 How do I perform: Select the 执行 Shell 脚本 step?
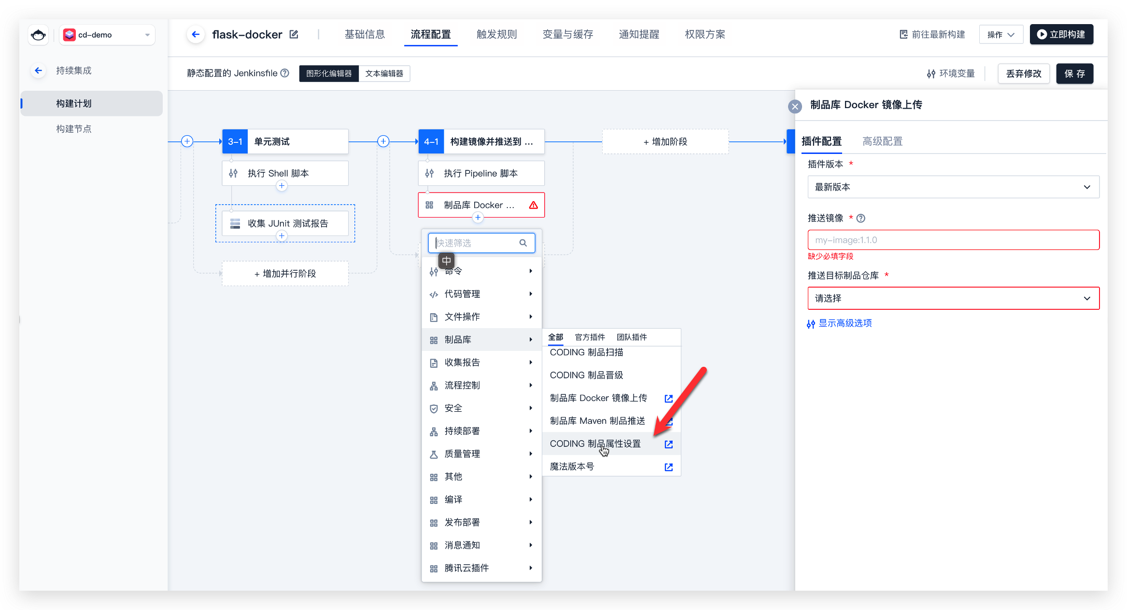point(285,173)
